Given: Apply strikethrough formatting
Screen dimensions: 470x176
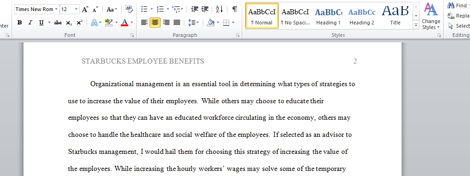Looking at the screenshot, I should click(x=58, y=23).
